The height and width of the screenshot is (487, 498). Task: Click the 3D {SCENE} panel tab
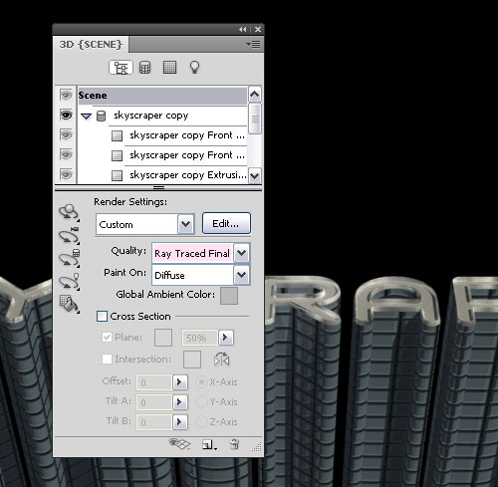pyautogui.click(x=91, y=44)
